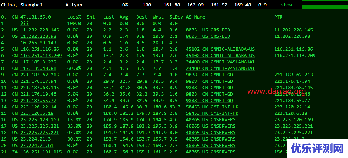Click the 优乐评测网 logo badge
This screenshot has height=158, width=348.
(x=317, y=148)
